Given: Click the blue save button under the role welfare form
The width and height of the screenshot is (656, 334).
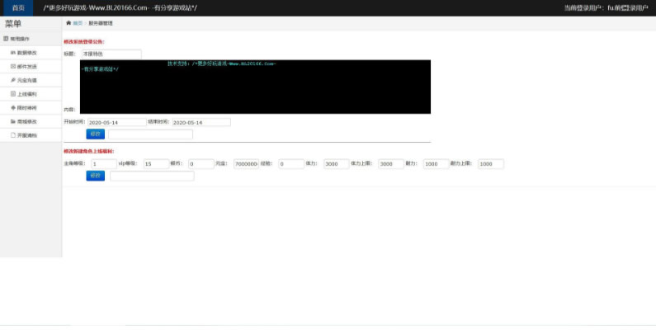Looking at the screenshot, I should click(96, 176).
